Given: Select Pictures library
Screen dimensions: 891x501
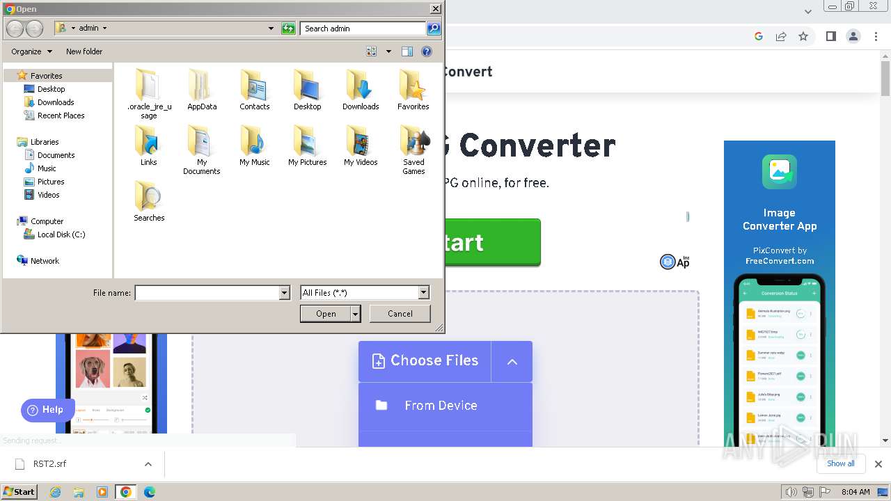Looking at the screenshot, I should pos(51,182).
